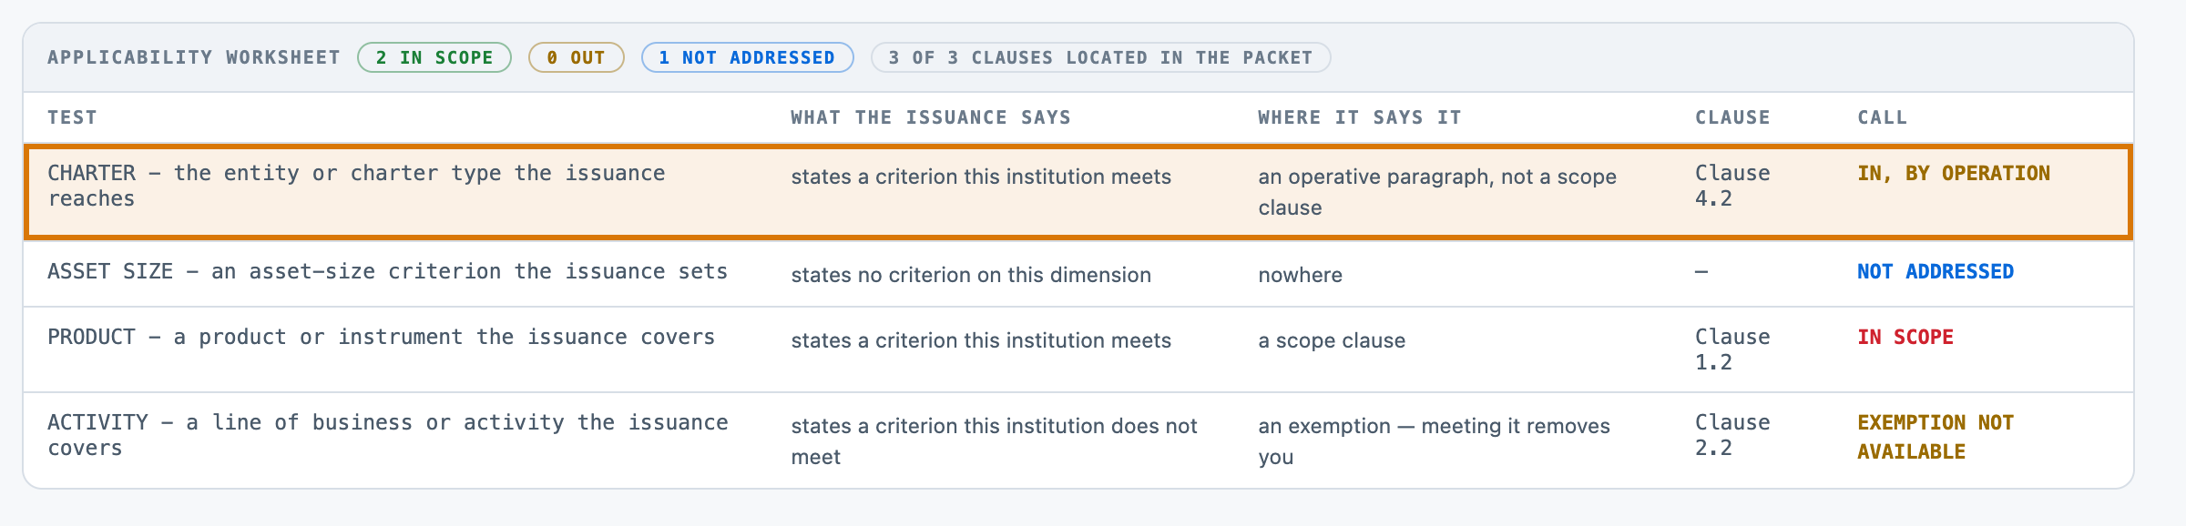Select the CHARTER test row
This screenshot has height=526, width=2186.
pyautogui.click(x=1078, y=191)
